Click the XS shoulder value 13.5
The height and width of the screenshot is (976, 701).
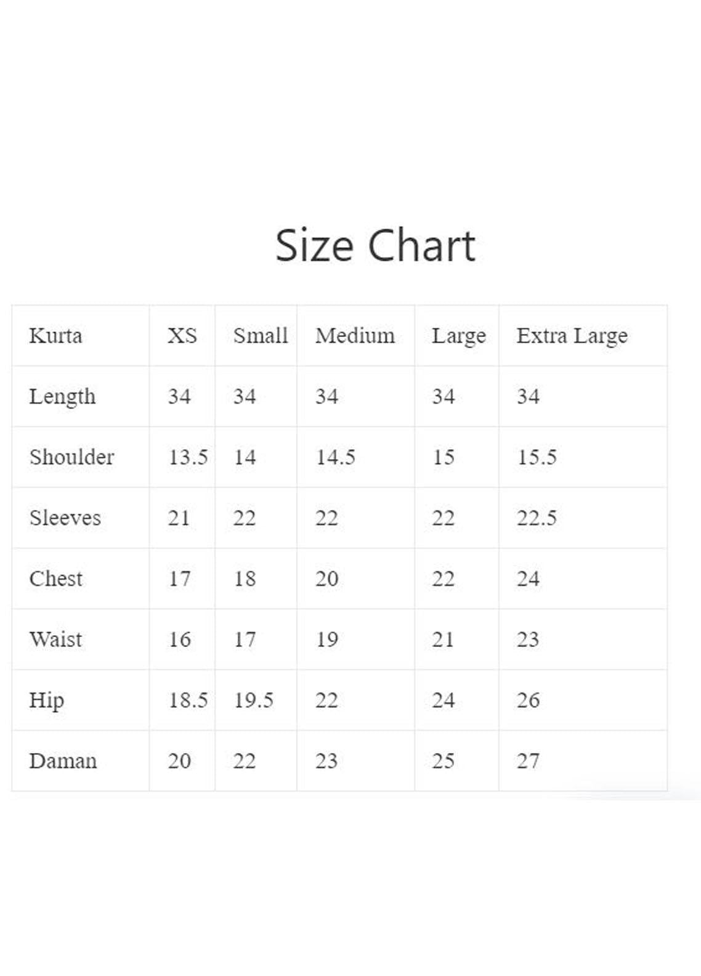pyautogui.click(x=188, y=457)
